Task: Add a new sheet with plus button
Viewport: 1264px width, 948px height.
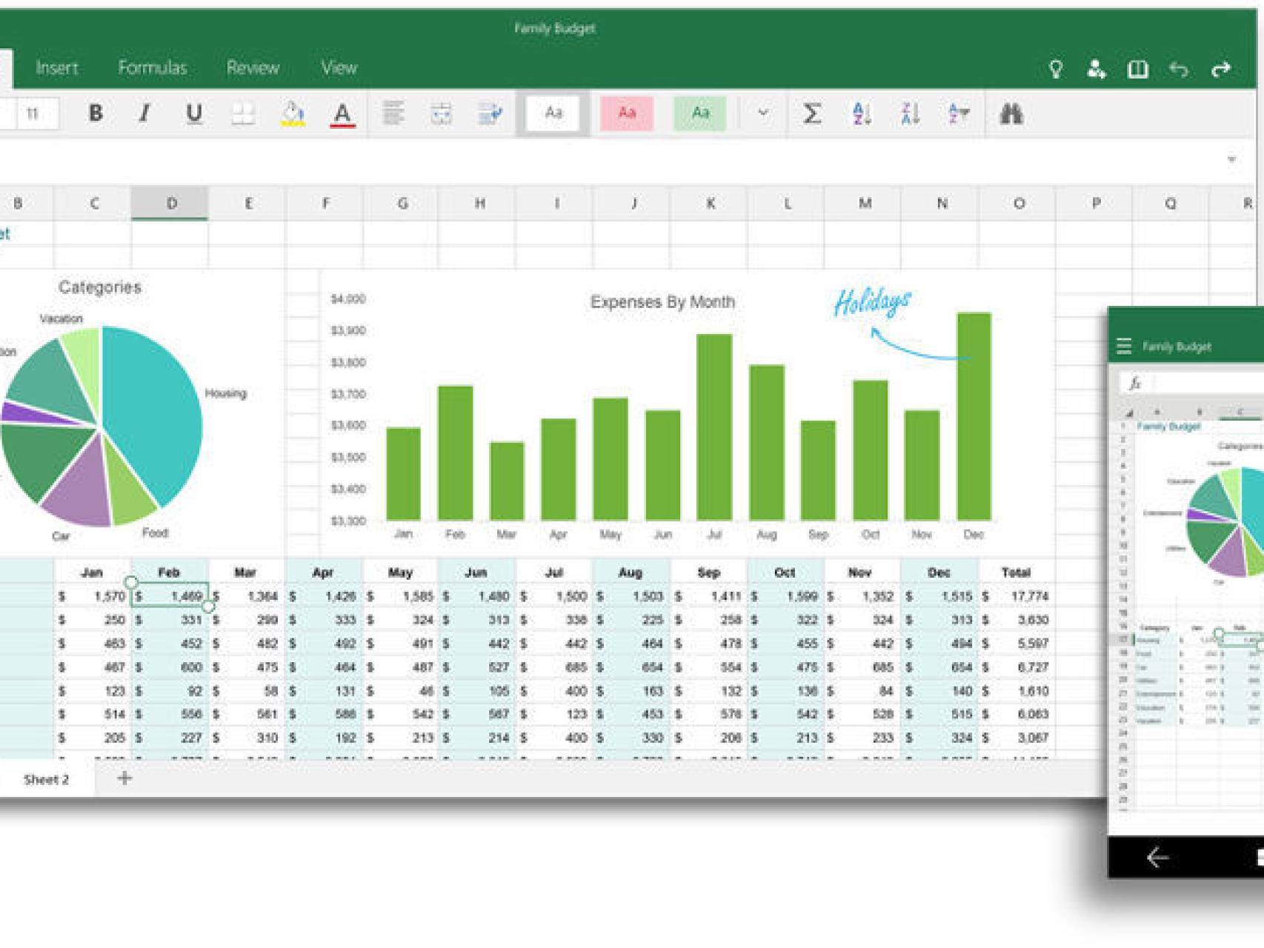Action: tap(124, 778)
